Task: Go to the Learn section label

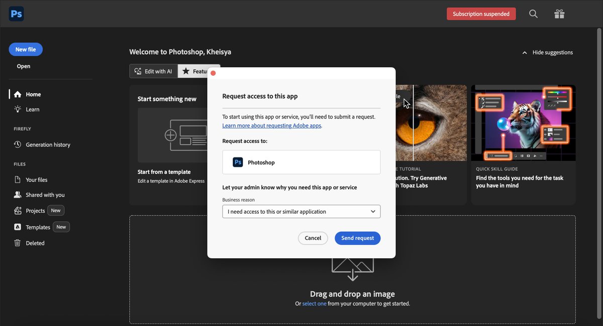Action: pos(33,109)
